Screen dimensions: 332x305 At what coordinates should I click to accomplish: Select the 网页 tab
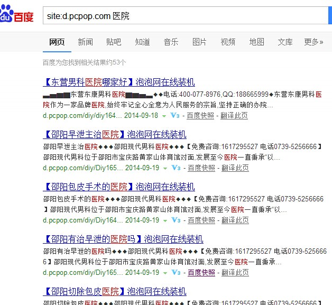click(x=57, y=42)
